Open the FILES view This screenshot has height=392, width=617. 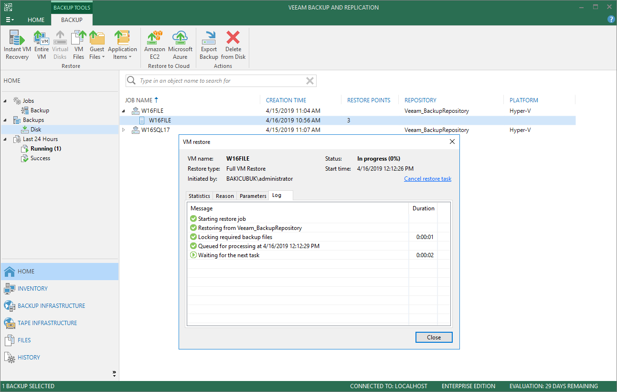pyautogui.click(x=59, y=340)
